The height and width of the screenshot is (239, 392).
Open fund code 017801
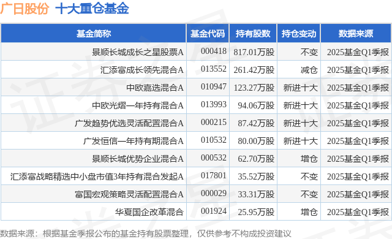tap(214, 175)
